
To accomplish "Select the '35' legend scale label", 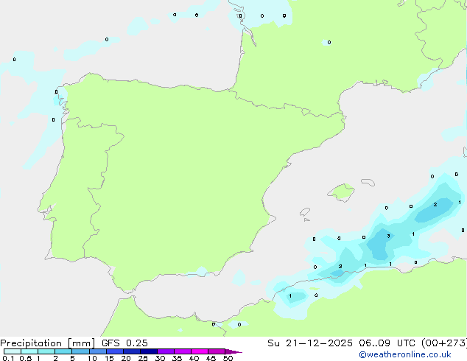I will (x=178, y=358).
